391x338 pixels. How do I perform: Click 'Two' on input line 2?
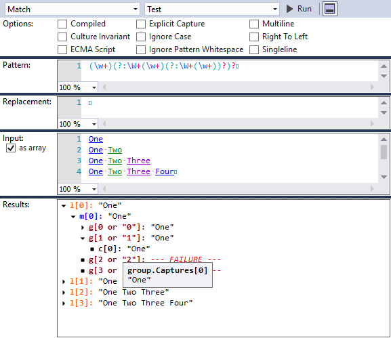pyautogui.click(x=115, y=150)
